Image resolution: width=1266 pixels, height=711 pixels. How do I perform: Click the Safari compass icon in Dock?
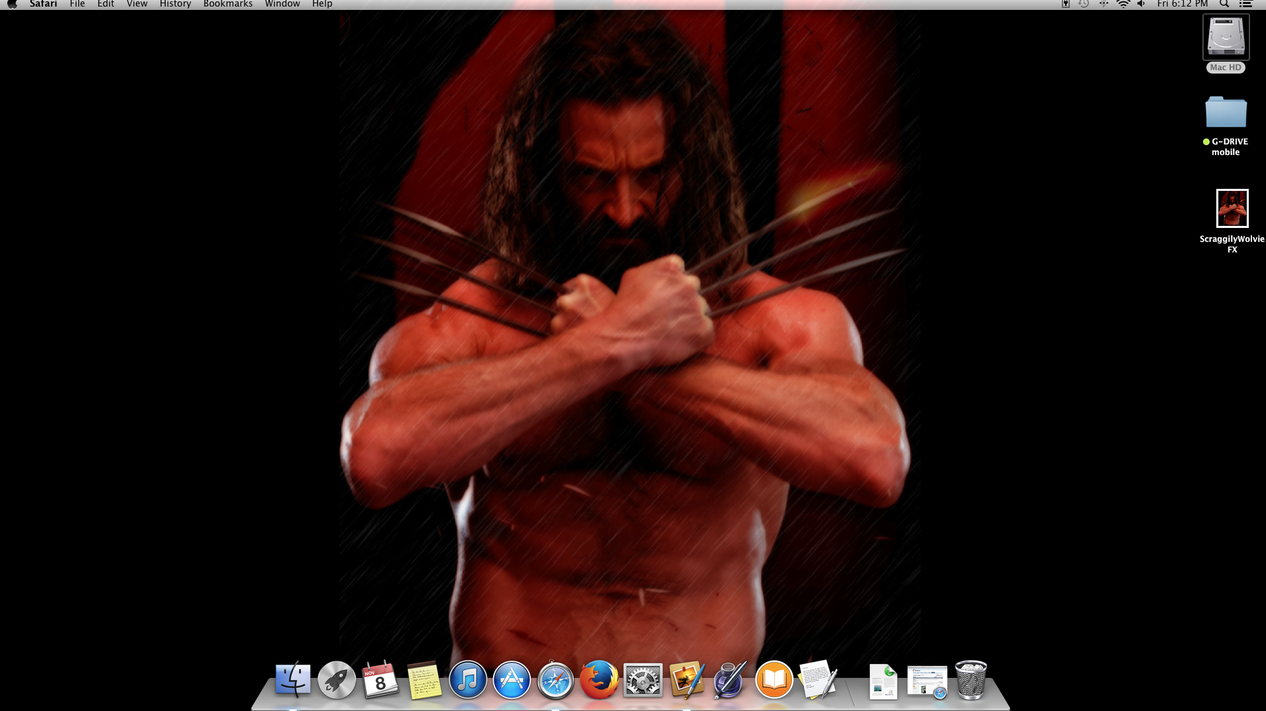pyautogui.click(x=555, y=680)
